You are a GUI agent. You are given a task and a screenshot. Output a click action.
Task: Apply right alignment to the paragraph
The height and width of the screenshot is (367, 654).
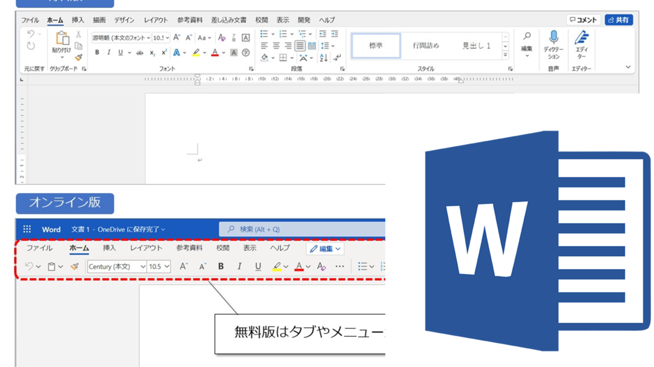pyautogui.click(x=289, y=45)
